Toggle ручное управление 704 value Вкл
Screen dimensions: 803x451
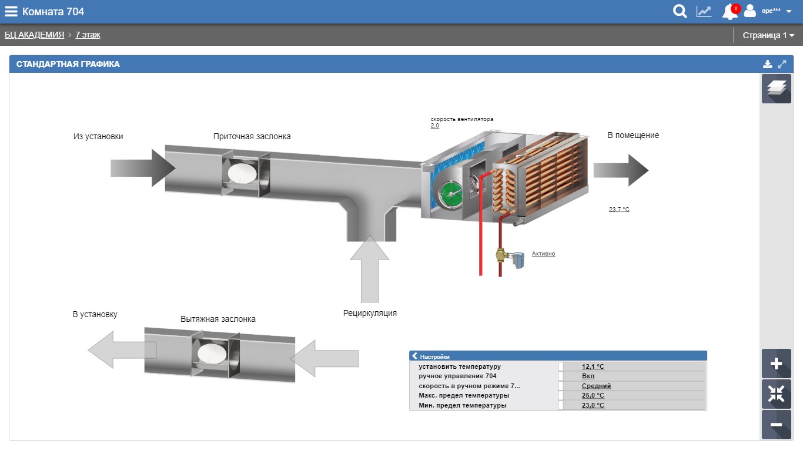pyautogui.click(x=588, y=376)
